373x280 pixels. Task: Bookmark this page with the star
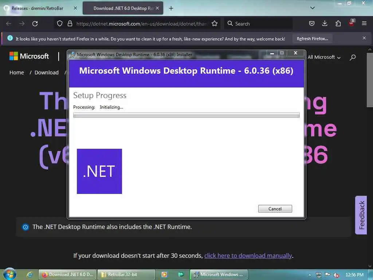(215, 24)
